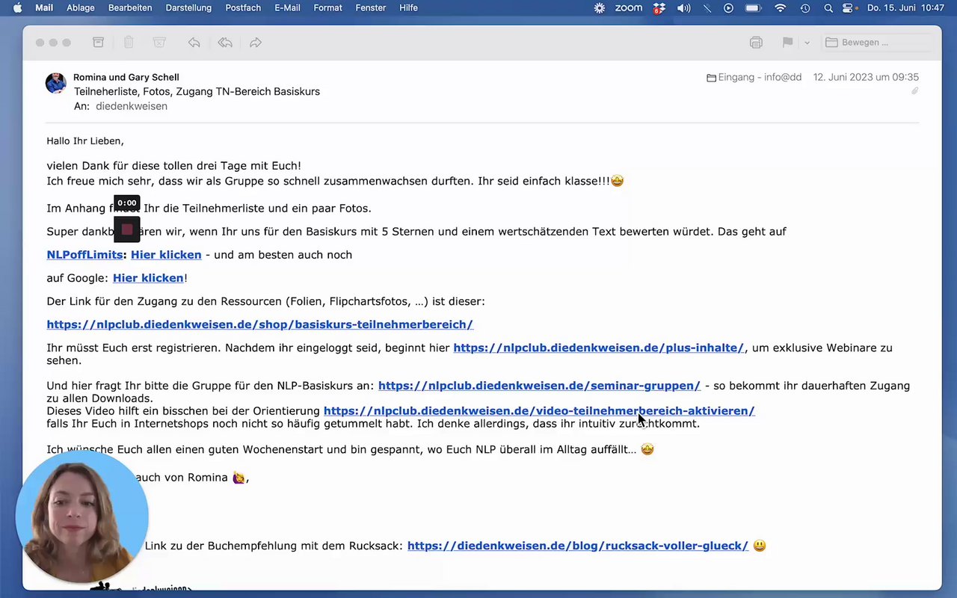Click the subject 'Teilnehmerliste, Fotos, Zugang TN-Bereich Basiskurs'
Image resolution: width=957 pixels, height=598 pixels.
pos(197,91)
